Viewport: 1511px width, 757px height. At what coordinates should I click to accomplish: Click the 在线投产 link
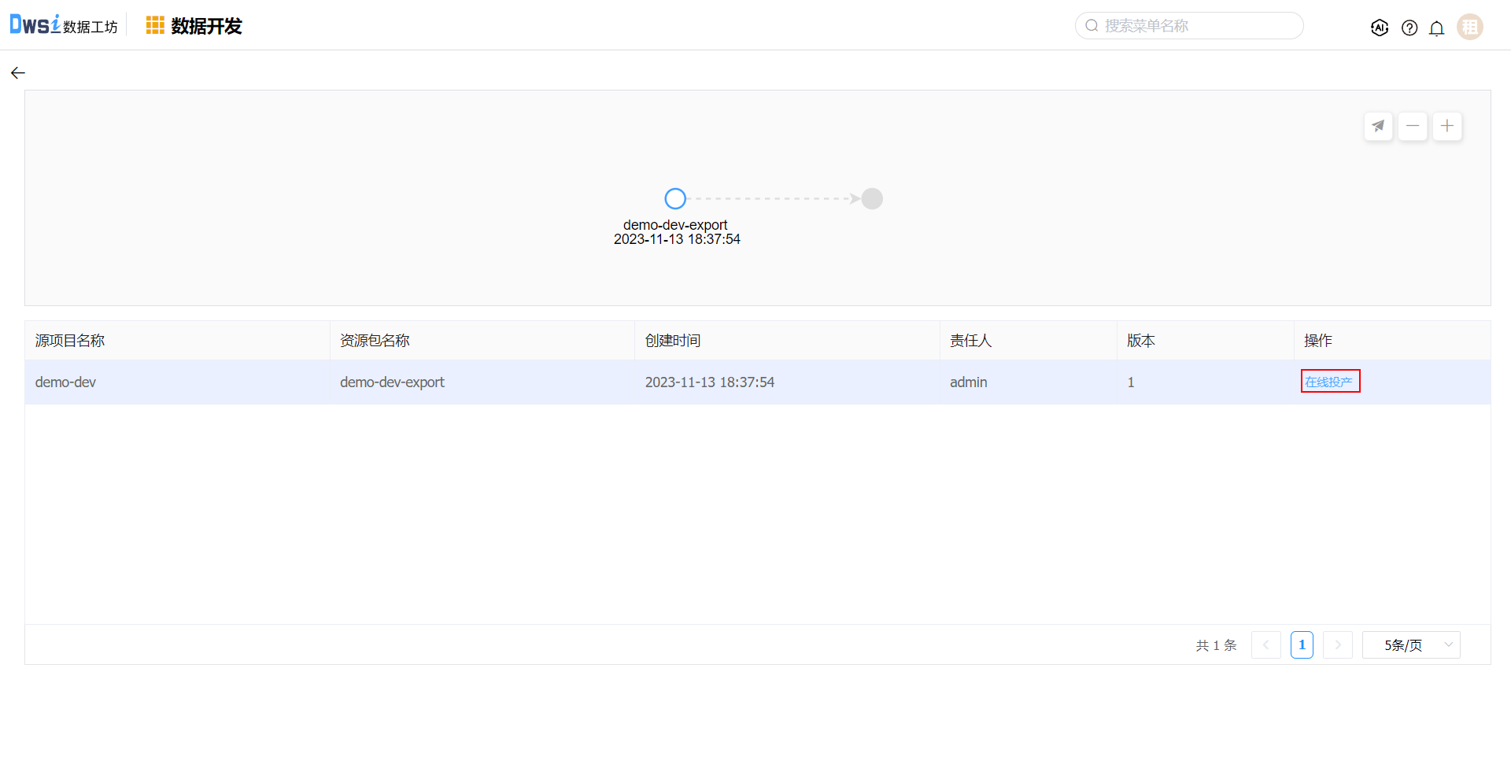point(1328,382)
